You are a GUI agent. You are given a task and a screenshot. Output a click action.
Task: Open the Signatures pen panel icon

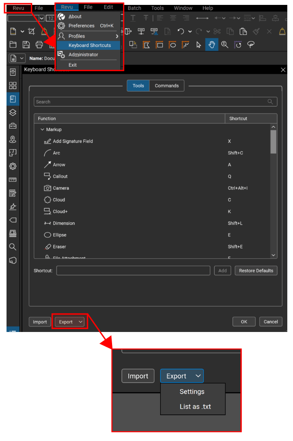(13, 207)
